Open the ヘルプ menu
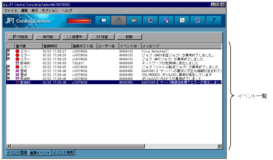Viewport: 273px width, 160px height. pyautogui.click(x=67, y=10)
